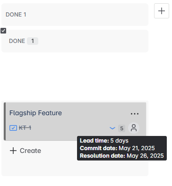Open the struck-through KT-1 issue key
The height and width of the screenshot is (186, 172).
point(25,128)
